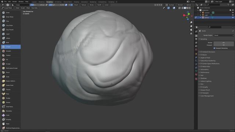
Task: Enable the Freestyle checkbox
Action: (x=201, y=93)
